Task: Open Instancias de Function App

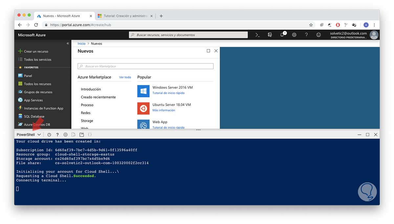Action: click(41, 108)
